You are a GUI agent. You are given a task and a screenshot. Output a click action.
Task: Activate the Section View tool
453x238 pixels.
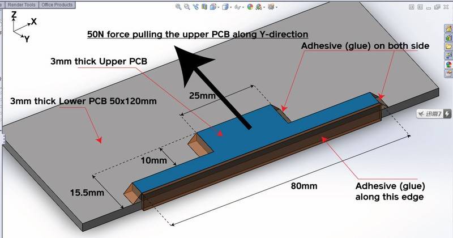tap(203, 7)
